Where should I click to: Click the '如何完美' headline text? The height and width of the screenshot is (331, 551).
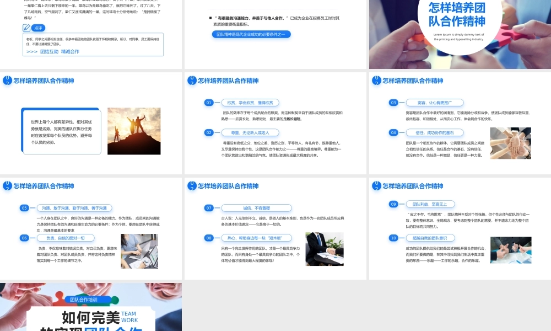(91, 317)
